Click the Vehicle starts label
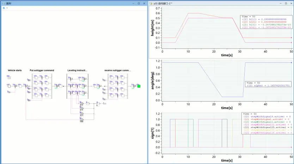This screenshot has width=294, height=164. pyautogui.click(x=14, y=71)
